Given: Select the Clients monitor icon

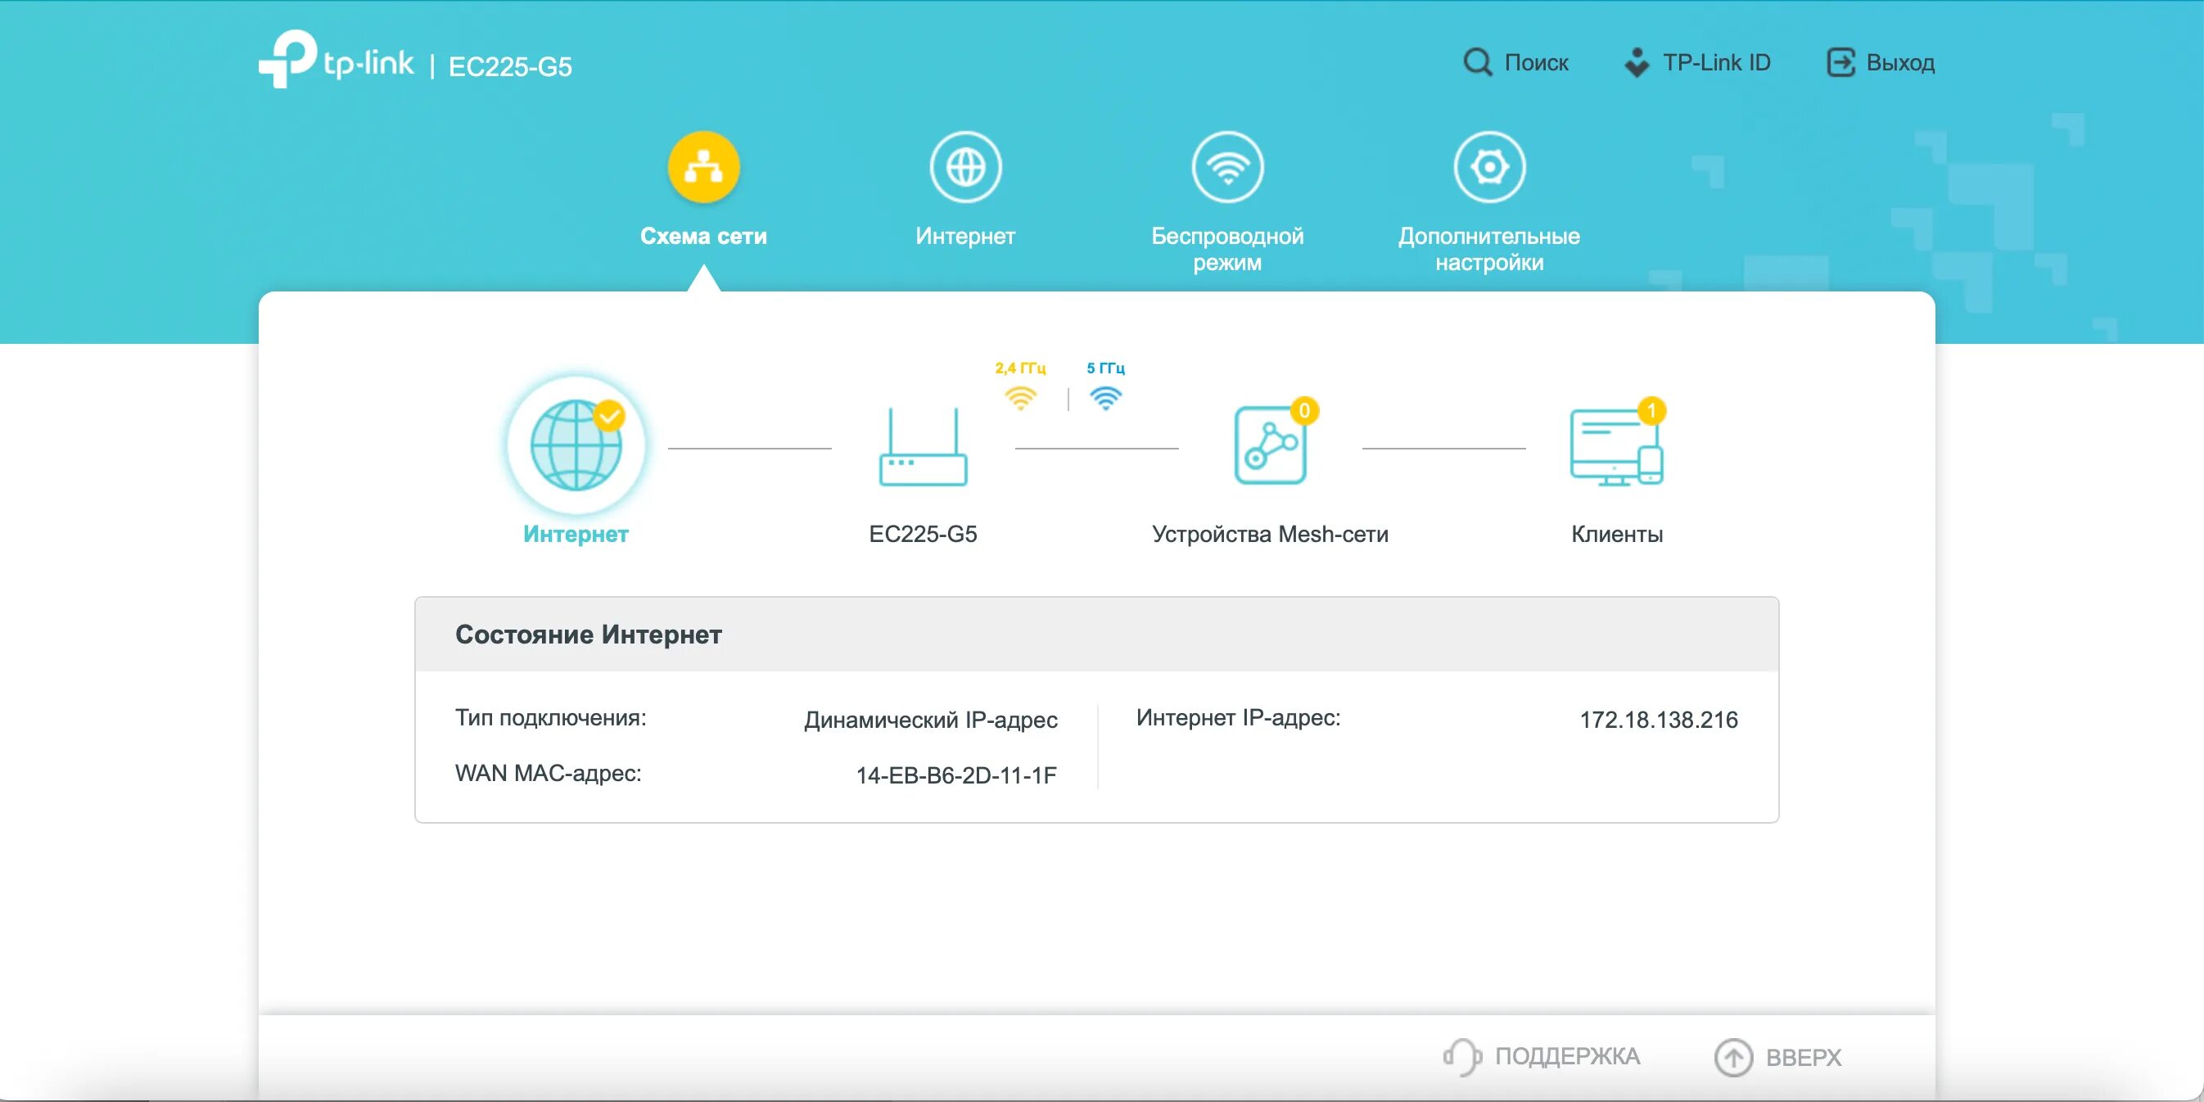Looking at the screenshot, I should pyautogui.click(x=1615, y=448).
